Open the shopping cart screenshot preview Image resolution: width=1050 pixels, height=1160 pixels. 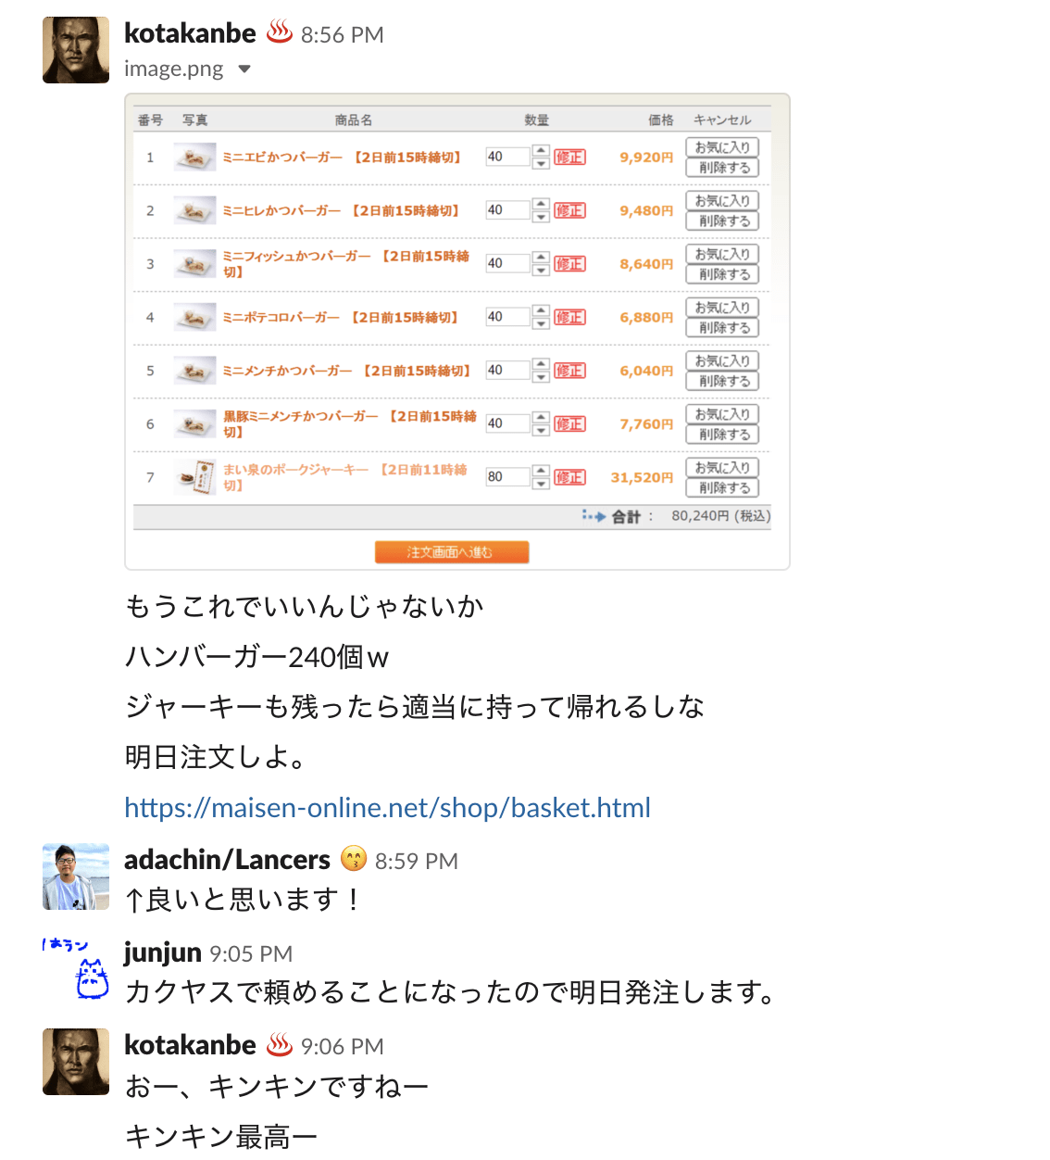[457, 332]
